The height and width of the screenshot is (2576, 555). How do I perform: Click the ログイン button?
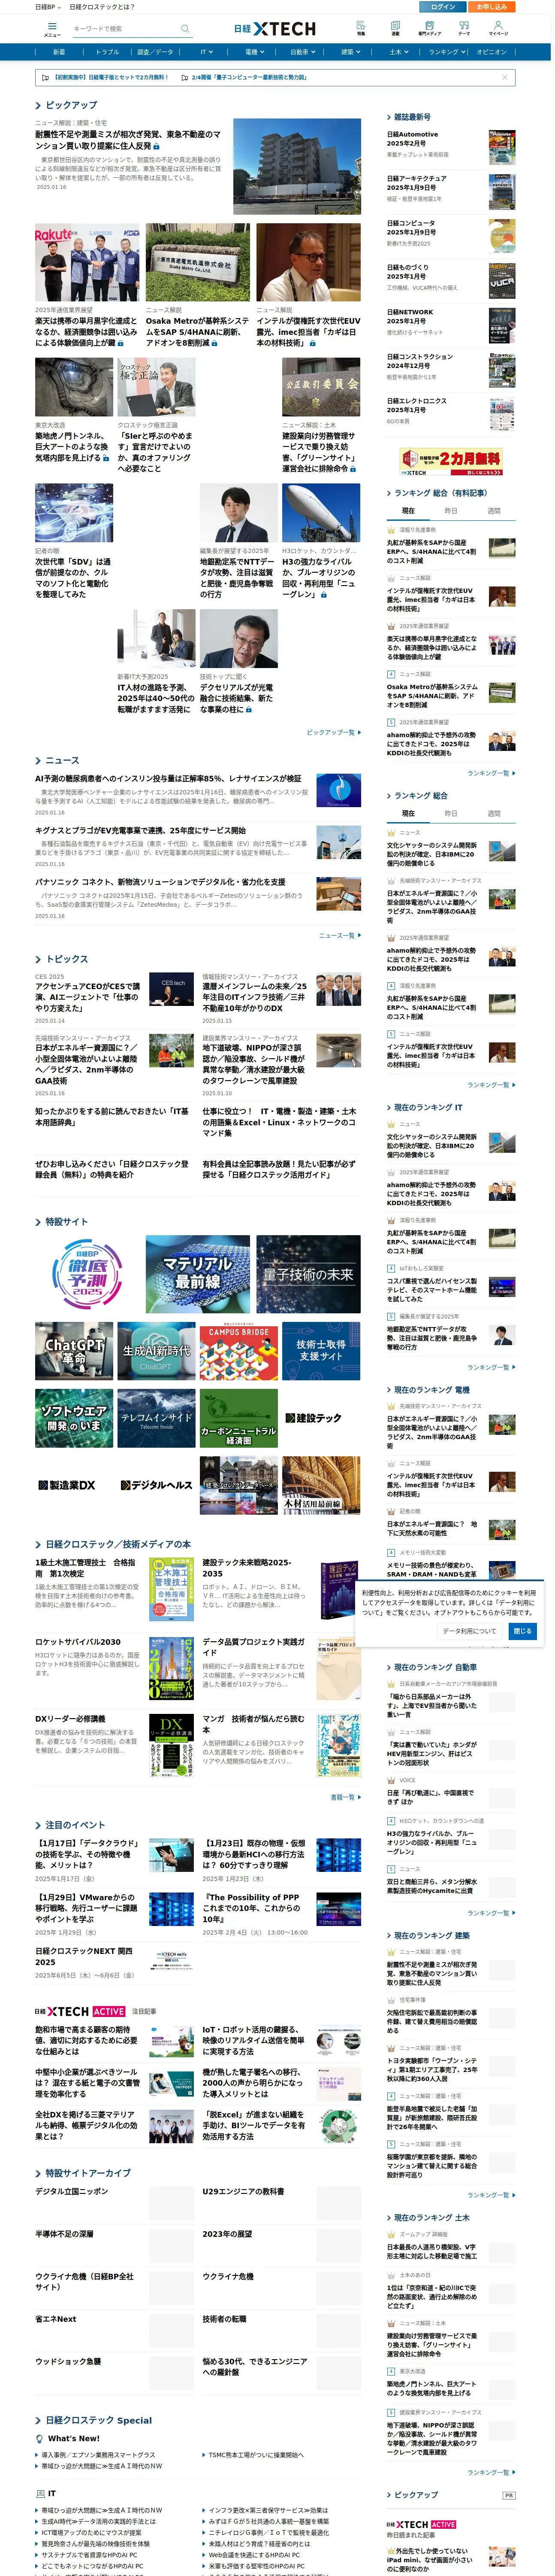point(443,6)
